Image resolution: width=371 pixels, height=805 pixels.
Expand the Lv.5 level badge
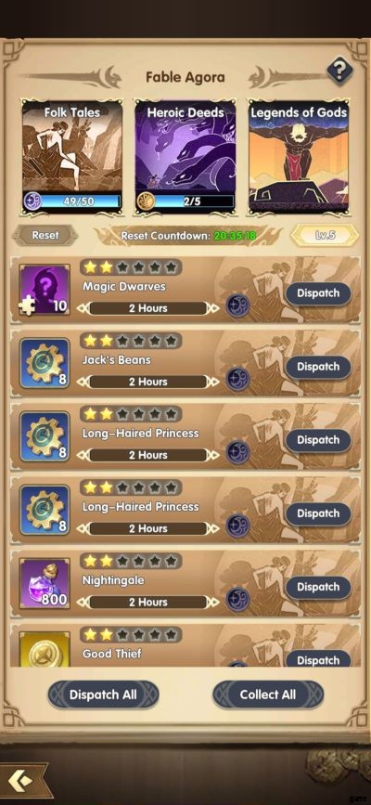(x=326, y=236)
